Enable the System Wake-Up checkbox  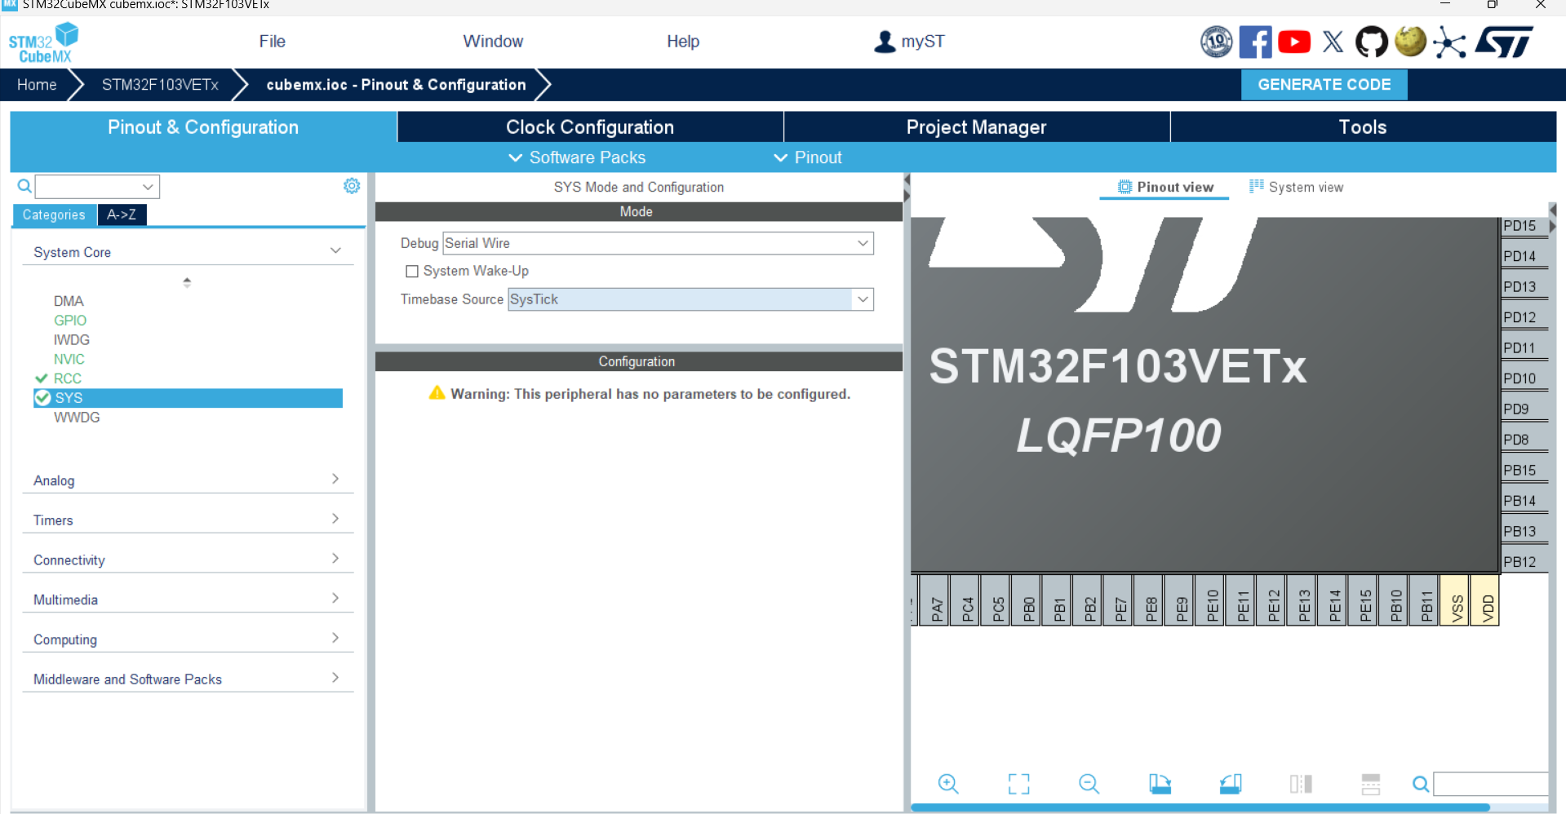tap(412, 271)
